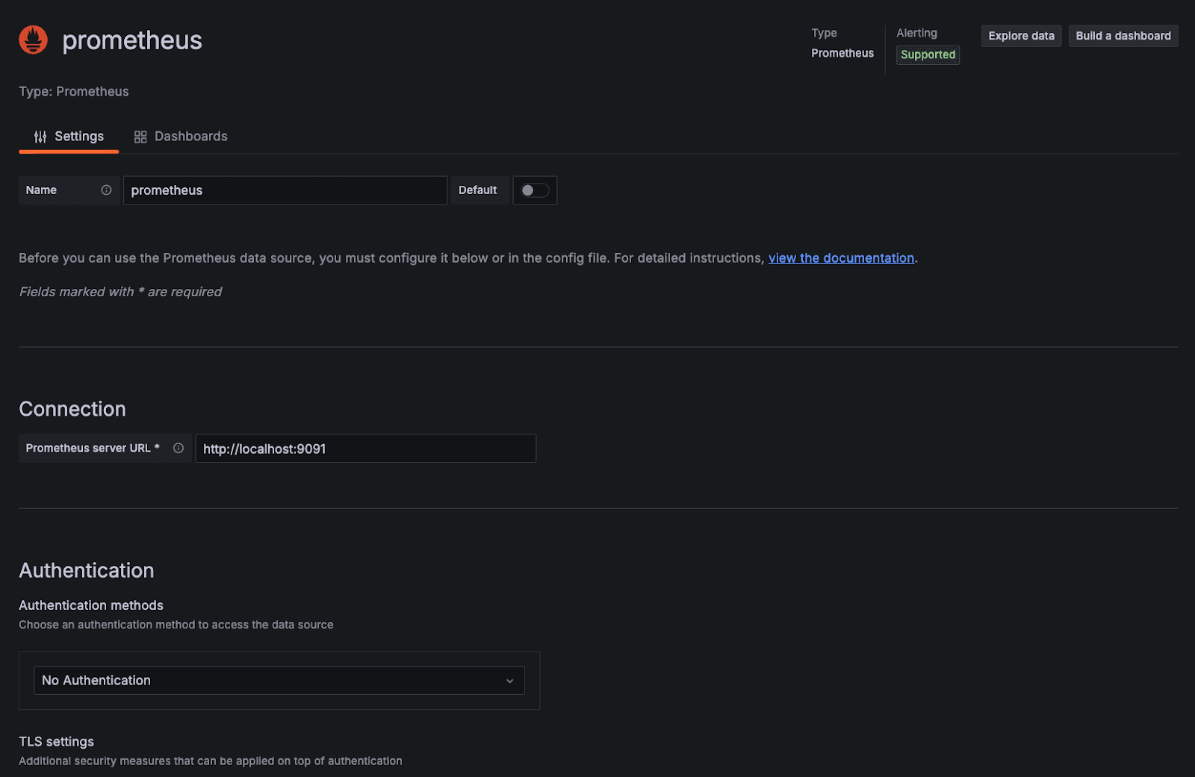Screen dimensions: 1195x777
Task: Click the Name field info icon
Action: point(106,190)
